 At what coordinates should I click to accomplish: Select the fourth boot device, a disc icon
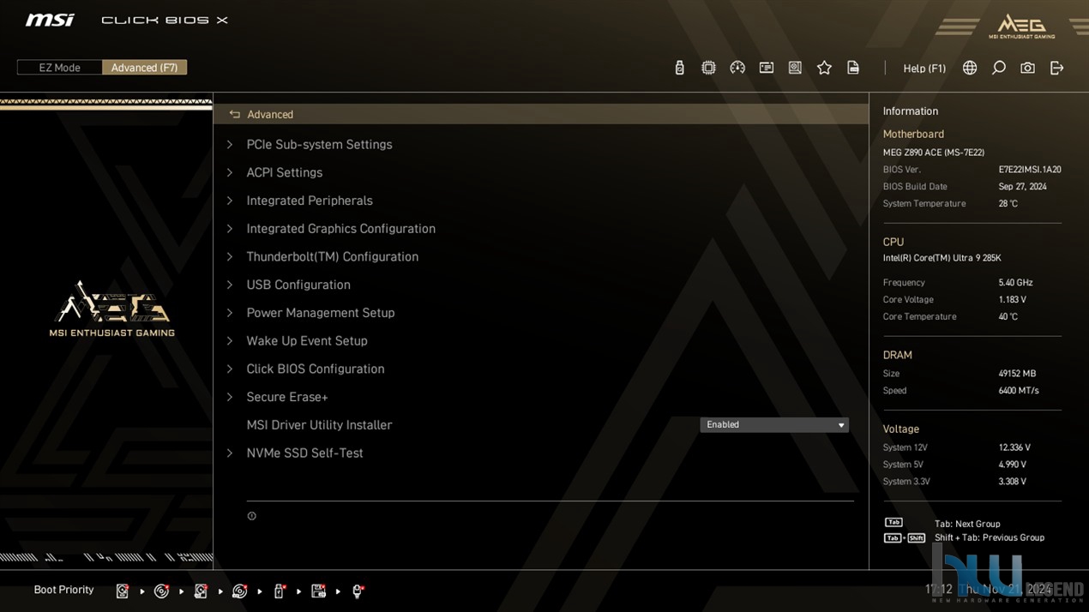(x=240, y=591)
